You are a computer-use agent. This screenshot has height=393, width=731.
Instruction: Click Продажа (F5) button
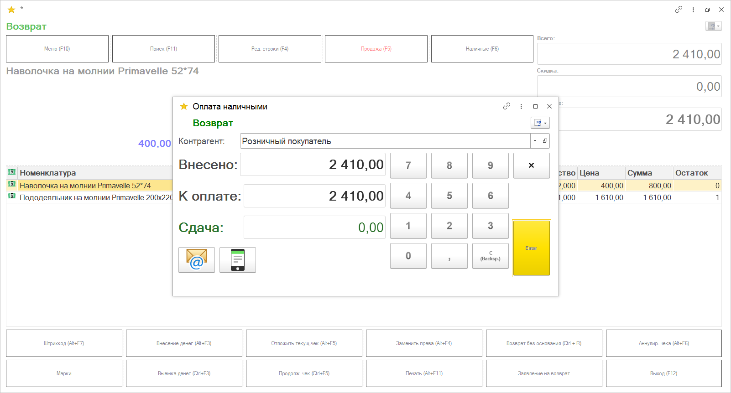(x=376, y=49)
